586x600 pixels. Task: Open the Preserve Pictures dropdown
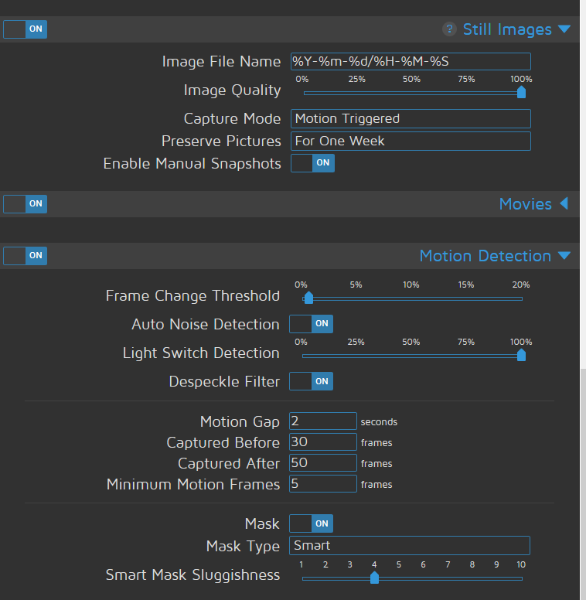tap(411, 141)
